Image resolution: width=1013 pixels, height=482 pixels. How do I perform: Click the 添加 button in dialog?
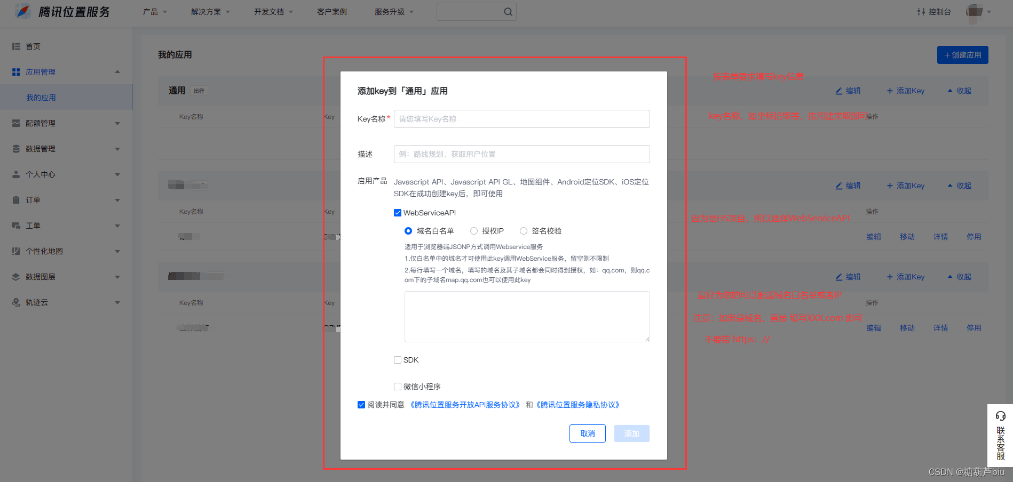632,433
